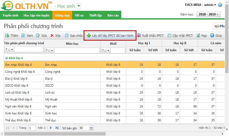Click the Học kỳ II column header
This screenshot has height=136, width=229.
click(x=180, y=43)
